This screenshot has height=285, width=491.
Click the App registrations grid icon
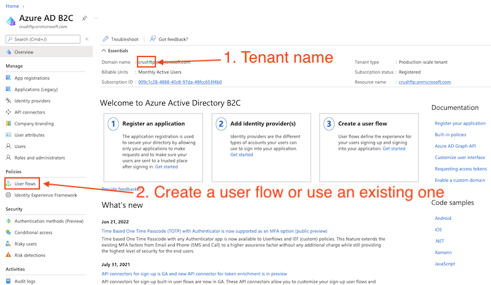click(9, 78)
